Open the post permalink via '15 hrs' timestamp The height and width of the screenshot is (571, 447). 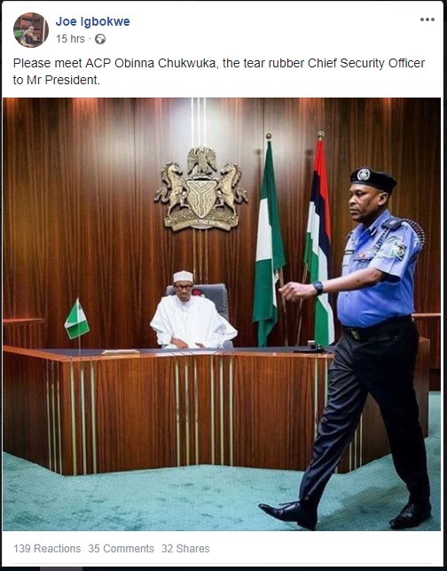pyautogui.click(x=70, y=39)
